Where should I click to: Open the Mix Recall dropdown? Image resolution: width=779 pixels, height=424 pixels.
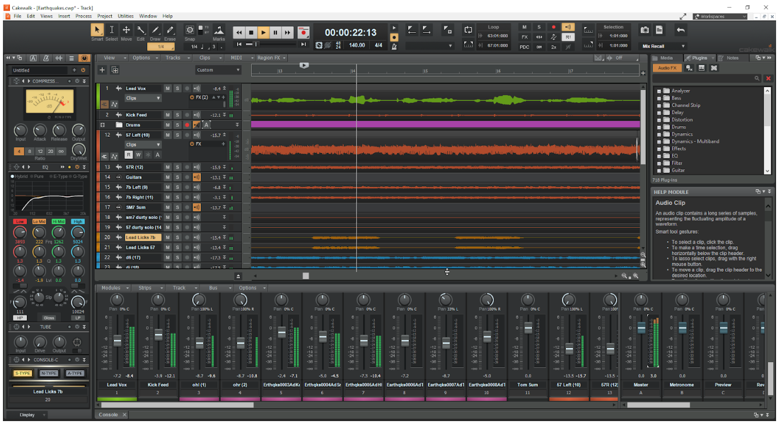tap(664, 46)
